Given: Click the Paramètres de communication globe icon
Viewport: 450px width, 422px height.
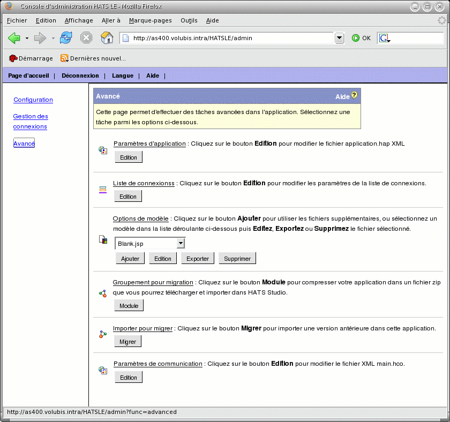Looking at the screenshot, I should (x=103, y=370).
